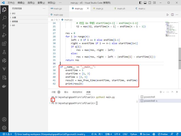Expand the GO section in explorer

tap(13, 25)
